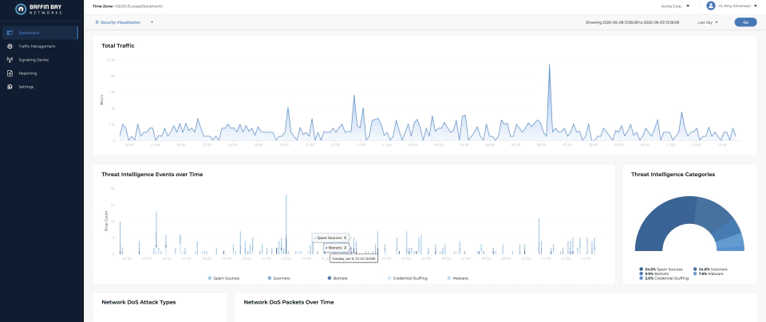Click the Traffic Management gear icon
The height and width of the screenshot is (322, 766).
pyautogui.click(x=10, y=46)
